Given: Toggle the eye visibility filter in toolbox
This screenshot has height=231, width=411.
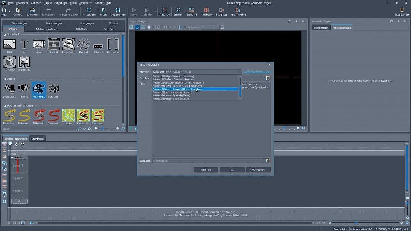Looking at the screenshot, I should [x=84, y=128].
